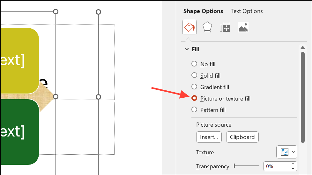Switch to the Text Options tab
The image size is (312, 175).
click(x=247, y=11)
